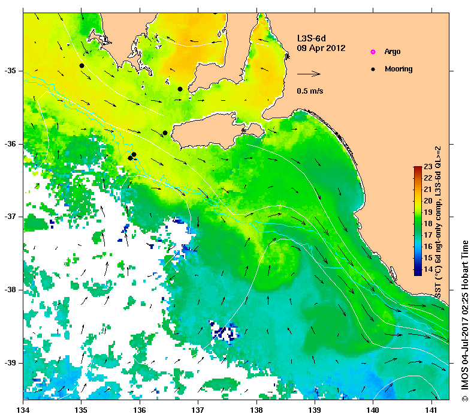Image resolution: width=474 pixels, height=420 pixels.
Task: Click the '0.5 m/s' scale text
Action: (x=310, y=91)
